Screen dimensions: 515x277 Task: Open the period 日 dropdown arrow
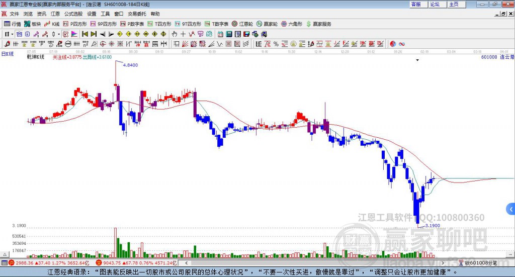point(12,34)
